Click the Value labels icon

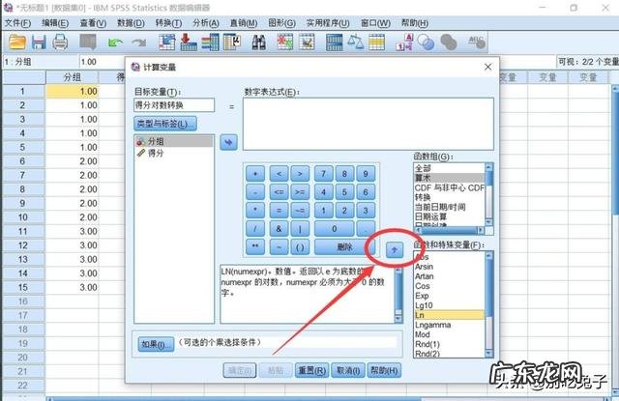pos(404,43)
